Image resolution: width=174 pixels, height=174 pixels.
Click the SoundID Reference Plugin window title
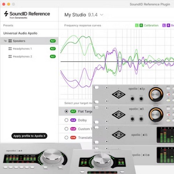[x=150, y=5]
